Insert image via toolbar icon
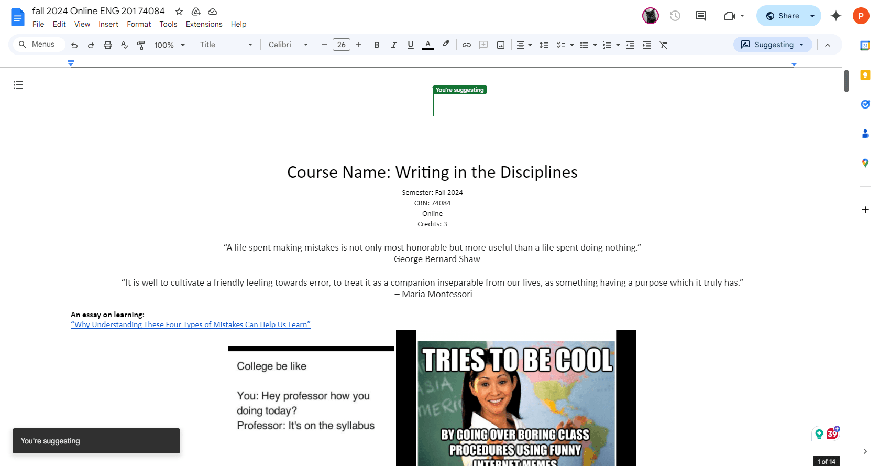The width and height of the screenshot is (880, 466). pos(501,45)
